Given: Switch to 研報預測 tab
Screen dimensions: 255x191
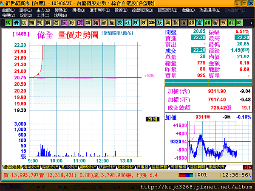Looking at the screenshot, I should point(178,167).
